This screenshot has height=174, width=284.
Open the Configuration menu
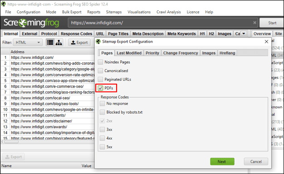[29, 12]
